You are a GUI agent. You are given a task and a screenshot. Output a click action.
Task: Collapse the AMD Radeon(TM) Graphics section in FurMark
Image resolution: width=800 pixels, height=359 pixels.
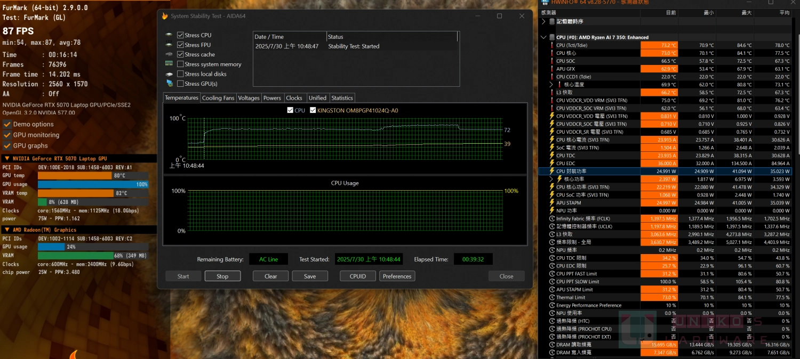point(7,230)
